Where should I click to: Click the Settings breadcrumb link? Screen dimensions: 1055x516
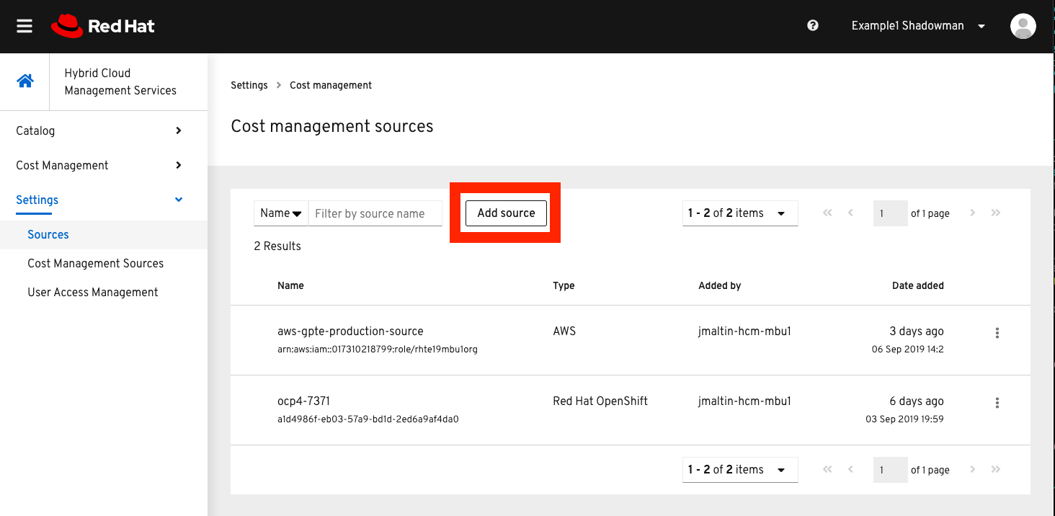coord(249,85)
